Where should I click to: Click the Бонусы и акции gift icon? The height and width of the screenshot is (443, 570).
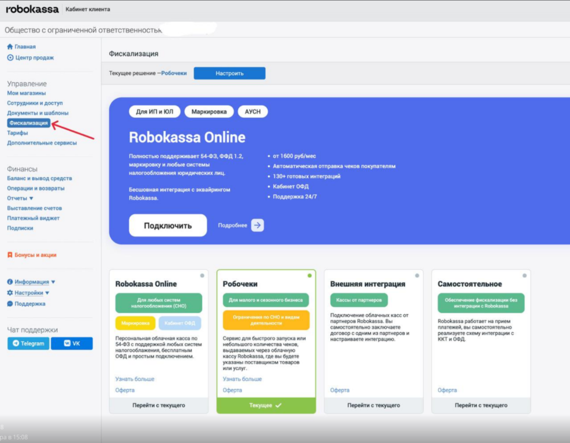click(x=10, y=255)
